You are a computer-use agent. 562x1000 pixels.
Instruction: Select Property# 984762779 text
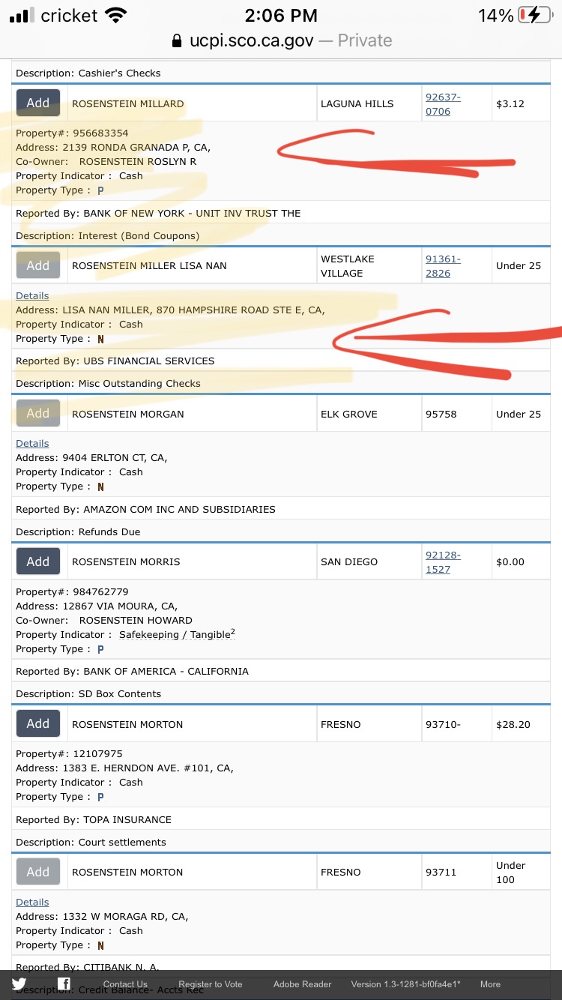(72, 592)
